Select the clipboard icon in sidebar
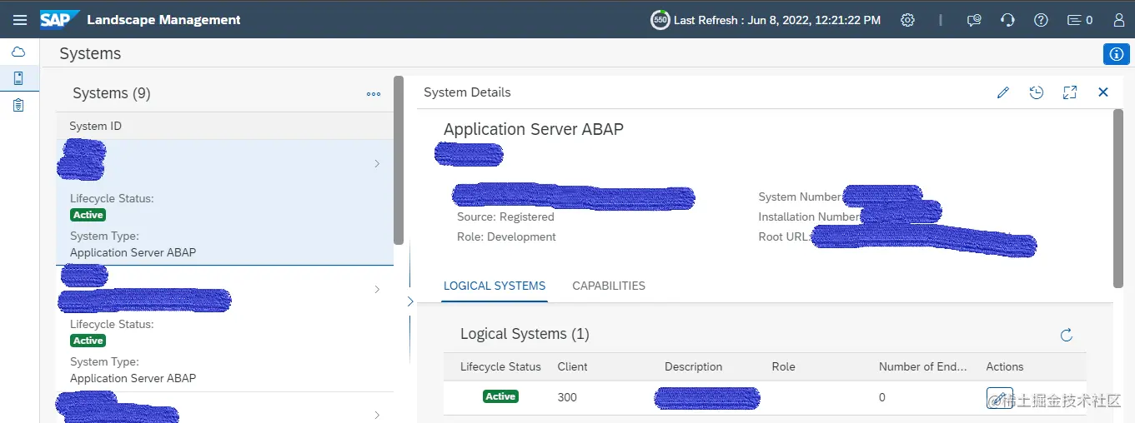This screenshot has width=1135, height=423. click(x=18, y=105)
